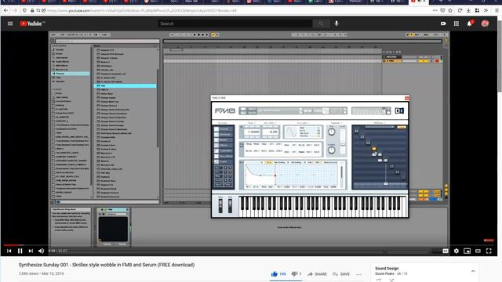
Task: Click the browser forward arrow
Action: coord(15,10)
